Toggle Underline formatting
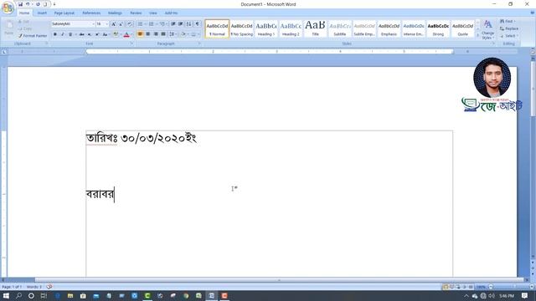Image resolution: width=536 pixels, height=301 pixels. pos(70,34)
